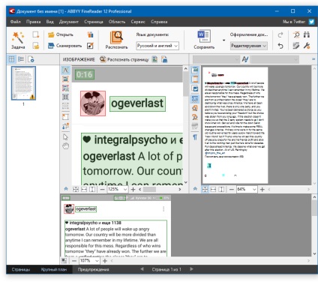The width and height of the screenshot is (318, 282).
Task: Click the Сохранить Word document icon
Action: pyautogui.click(x=204, y=37)
